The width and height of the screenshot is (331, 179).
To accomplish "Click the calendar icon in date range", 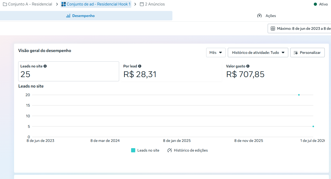I will pos(273,29).
